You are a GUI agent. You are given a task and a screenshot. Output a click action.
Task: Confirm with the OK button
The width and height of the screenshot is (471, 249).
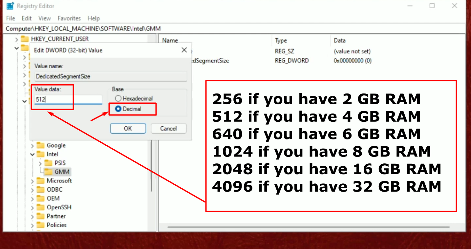[x=128, y=129]
